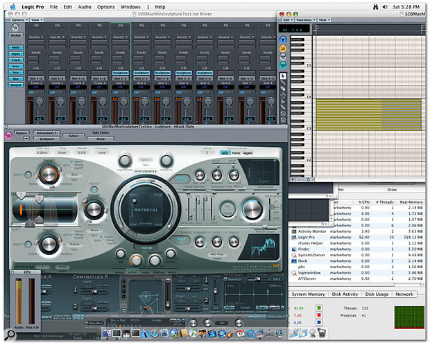The height and width of the screenshot is (345, 430).
Task: Select the Finger tool in the piano roll toolbox
Action: pyautogui.click(x=283, y=95)
